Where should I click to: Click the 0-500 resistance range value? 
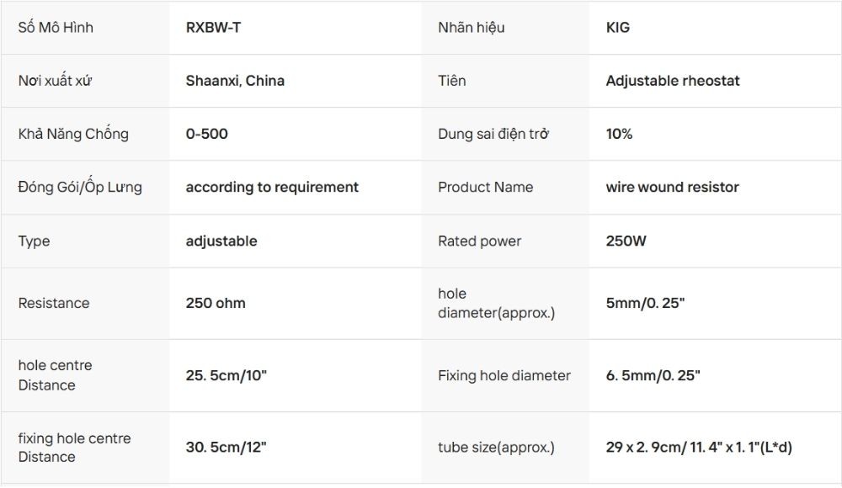click(x=206, y=134)
